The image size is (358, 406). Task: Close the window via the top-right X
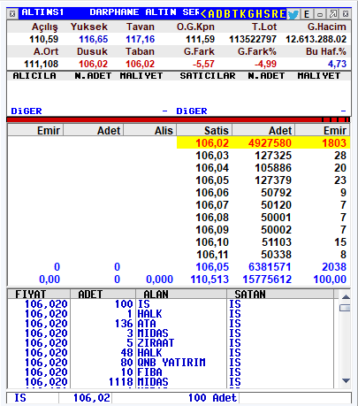[346, 14]
